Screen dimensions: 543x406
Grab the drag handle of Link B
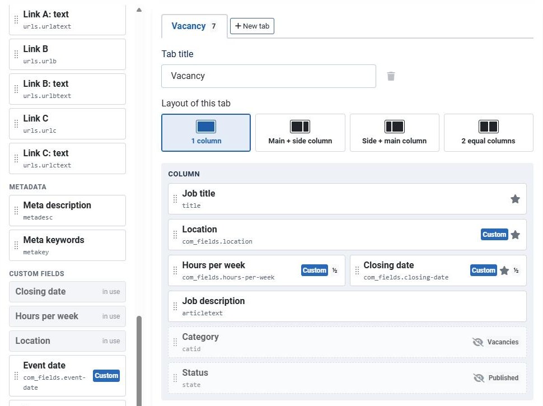coord(16,54)
